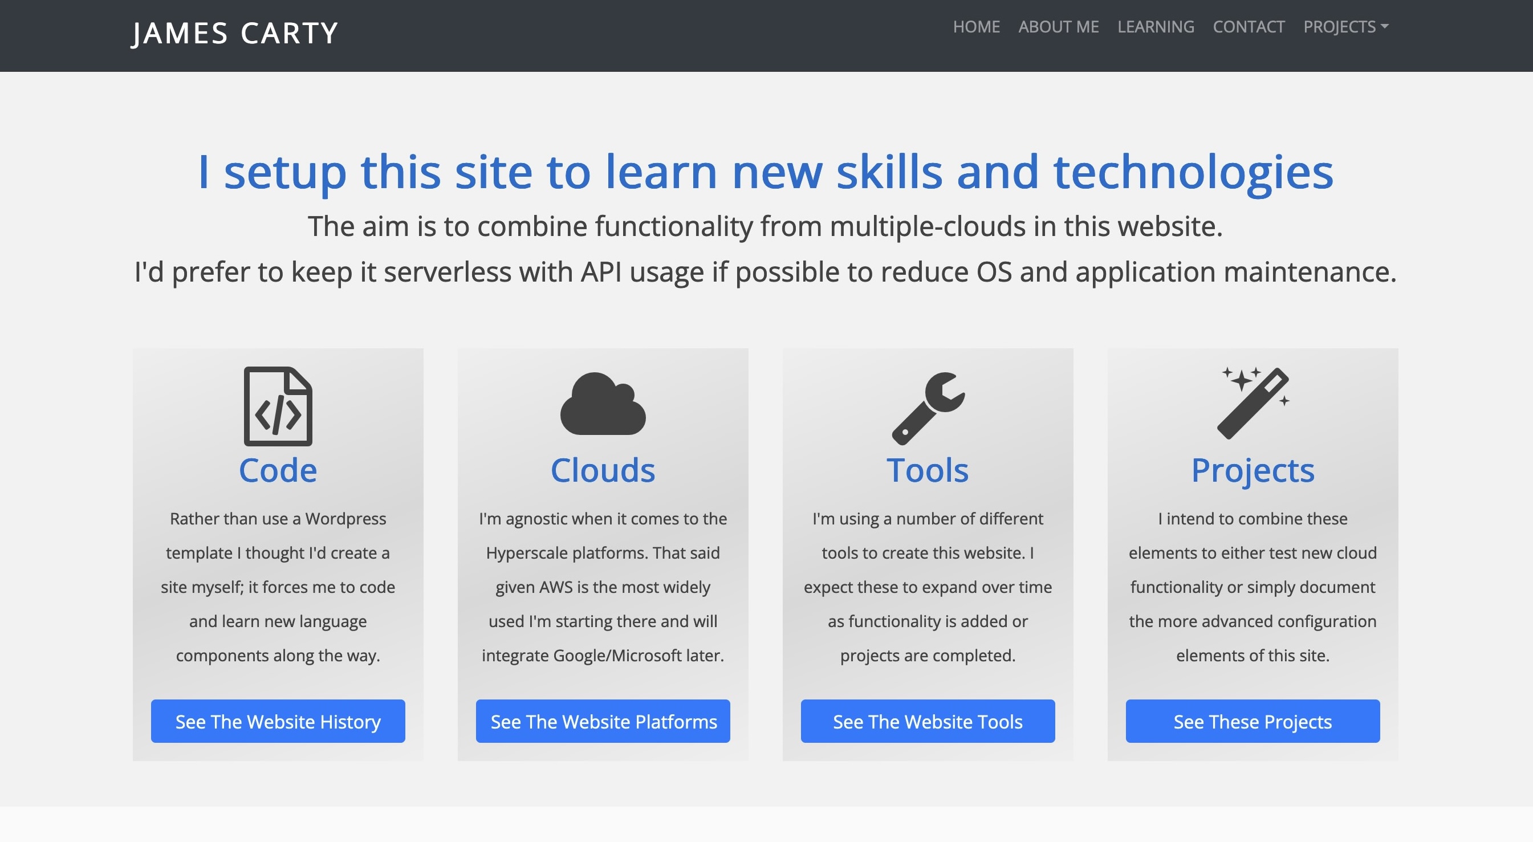Click the main blue headline text
Image resolution: width=1533 pixels, height=842 pixels.
765,172
